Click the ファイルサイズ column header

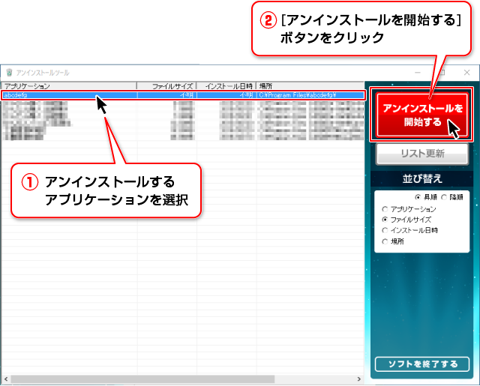click(x=166, y=86)
